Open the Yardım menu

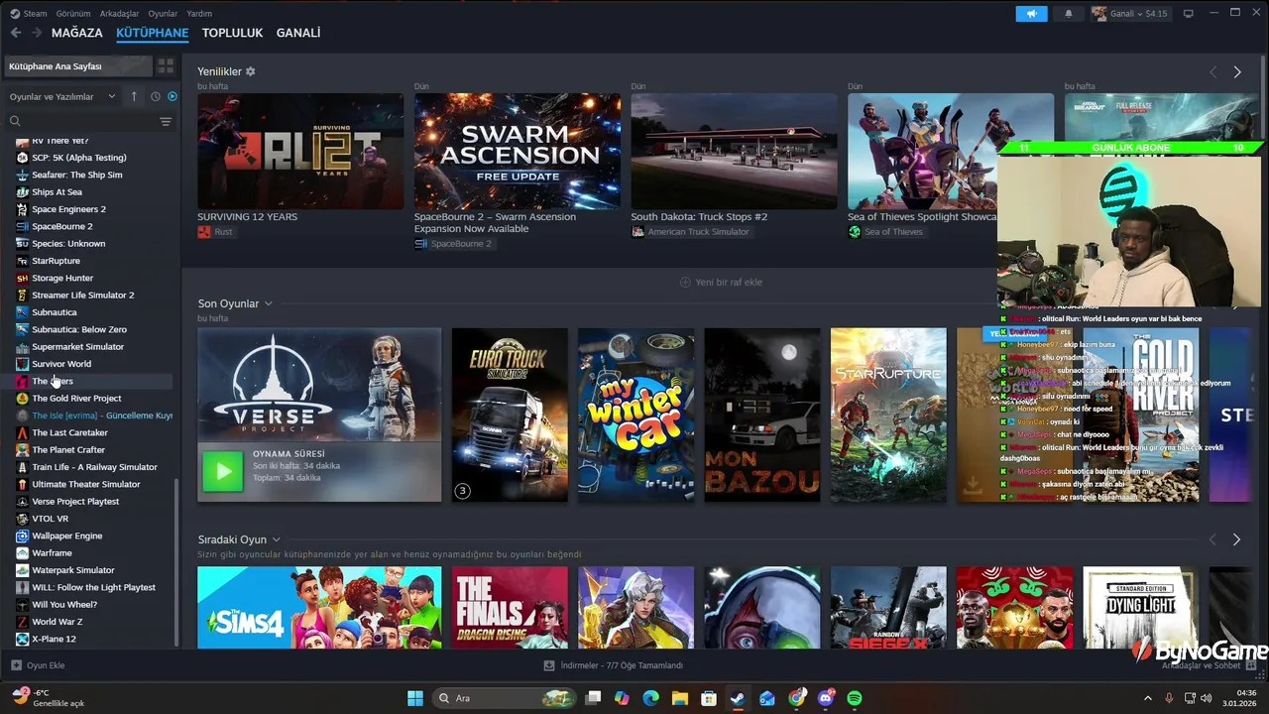click(x=199, y=14)
